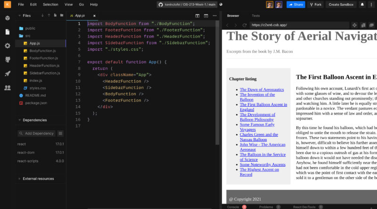Open the Deployment rocket icon

(8, 74)
